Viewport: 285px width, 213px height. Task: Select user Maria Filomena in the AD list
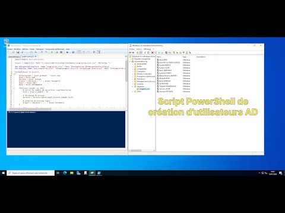(168, 76)
